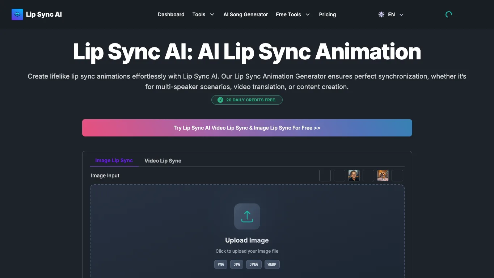Select the dog sample image thumbnail
The width and height of the screenshot is (494, 278).
pos(383,176)
